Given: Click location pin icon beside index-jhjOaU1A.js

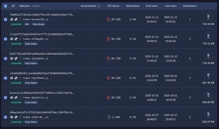Looking at the screenshot, I should 20,58.
